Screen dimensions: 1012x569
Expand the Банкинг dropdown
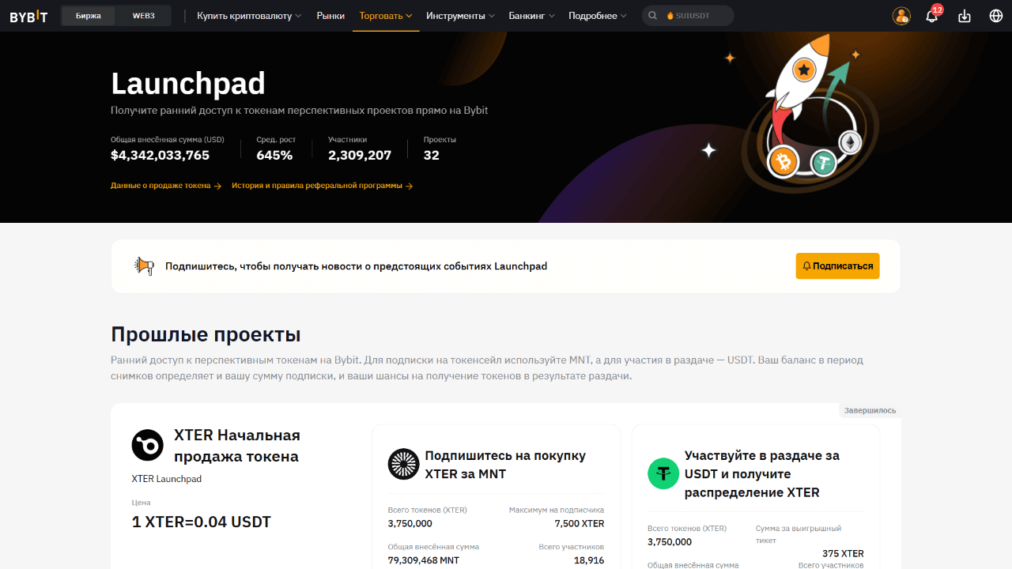click(x=531, y=16)
